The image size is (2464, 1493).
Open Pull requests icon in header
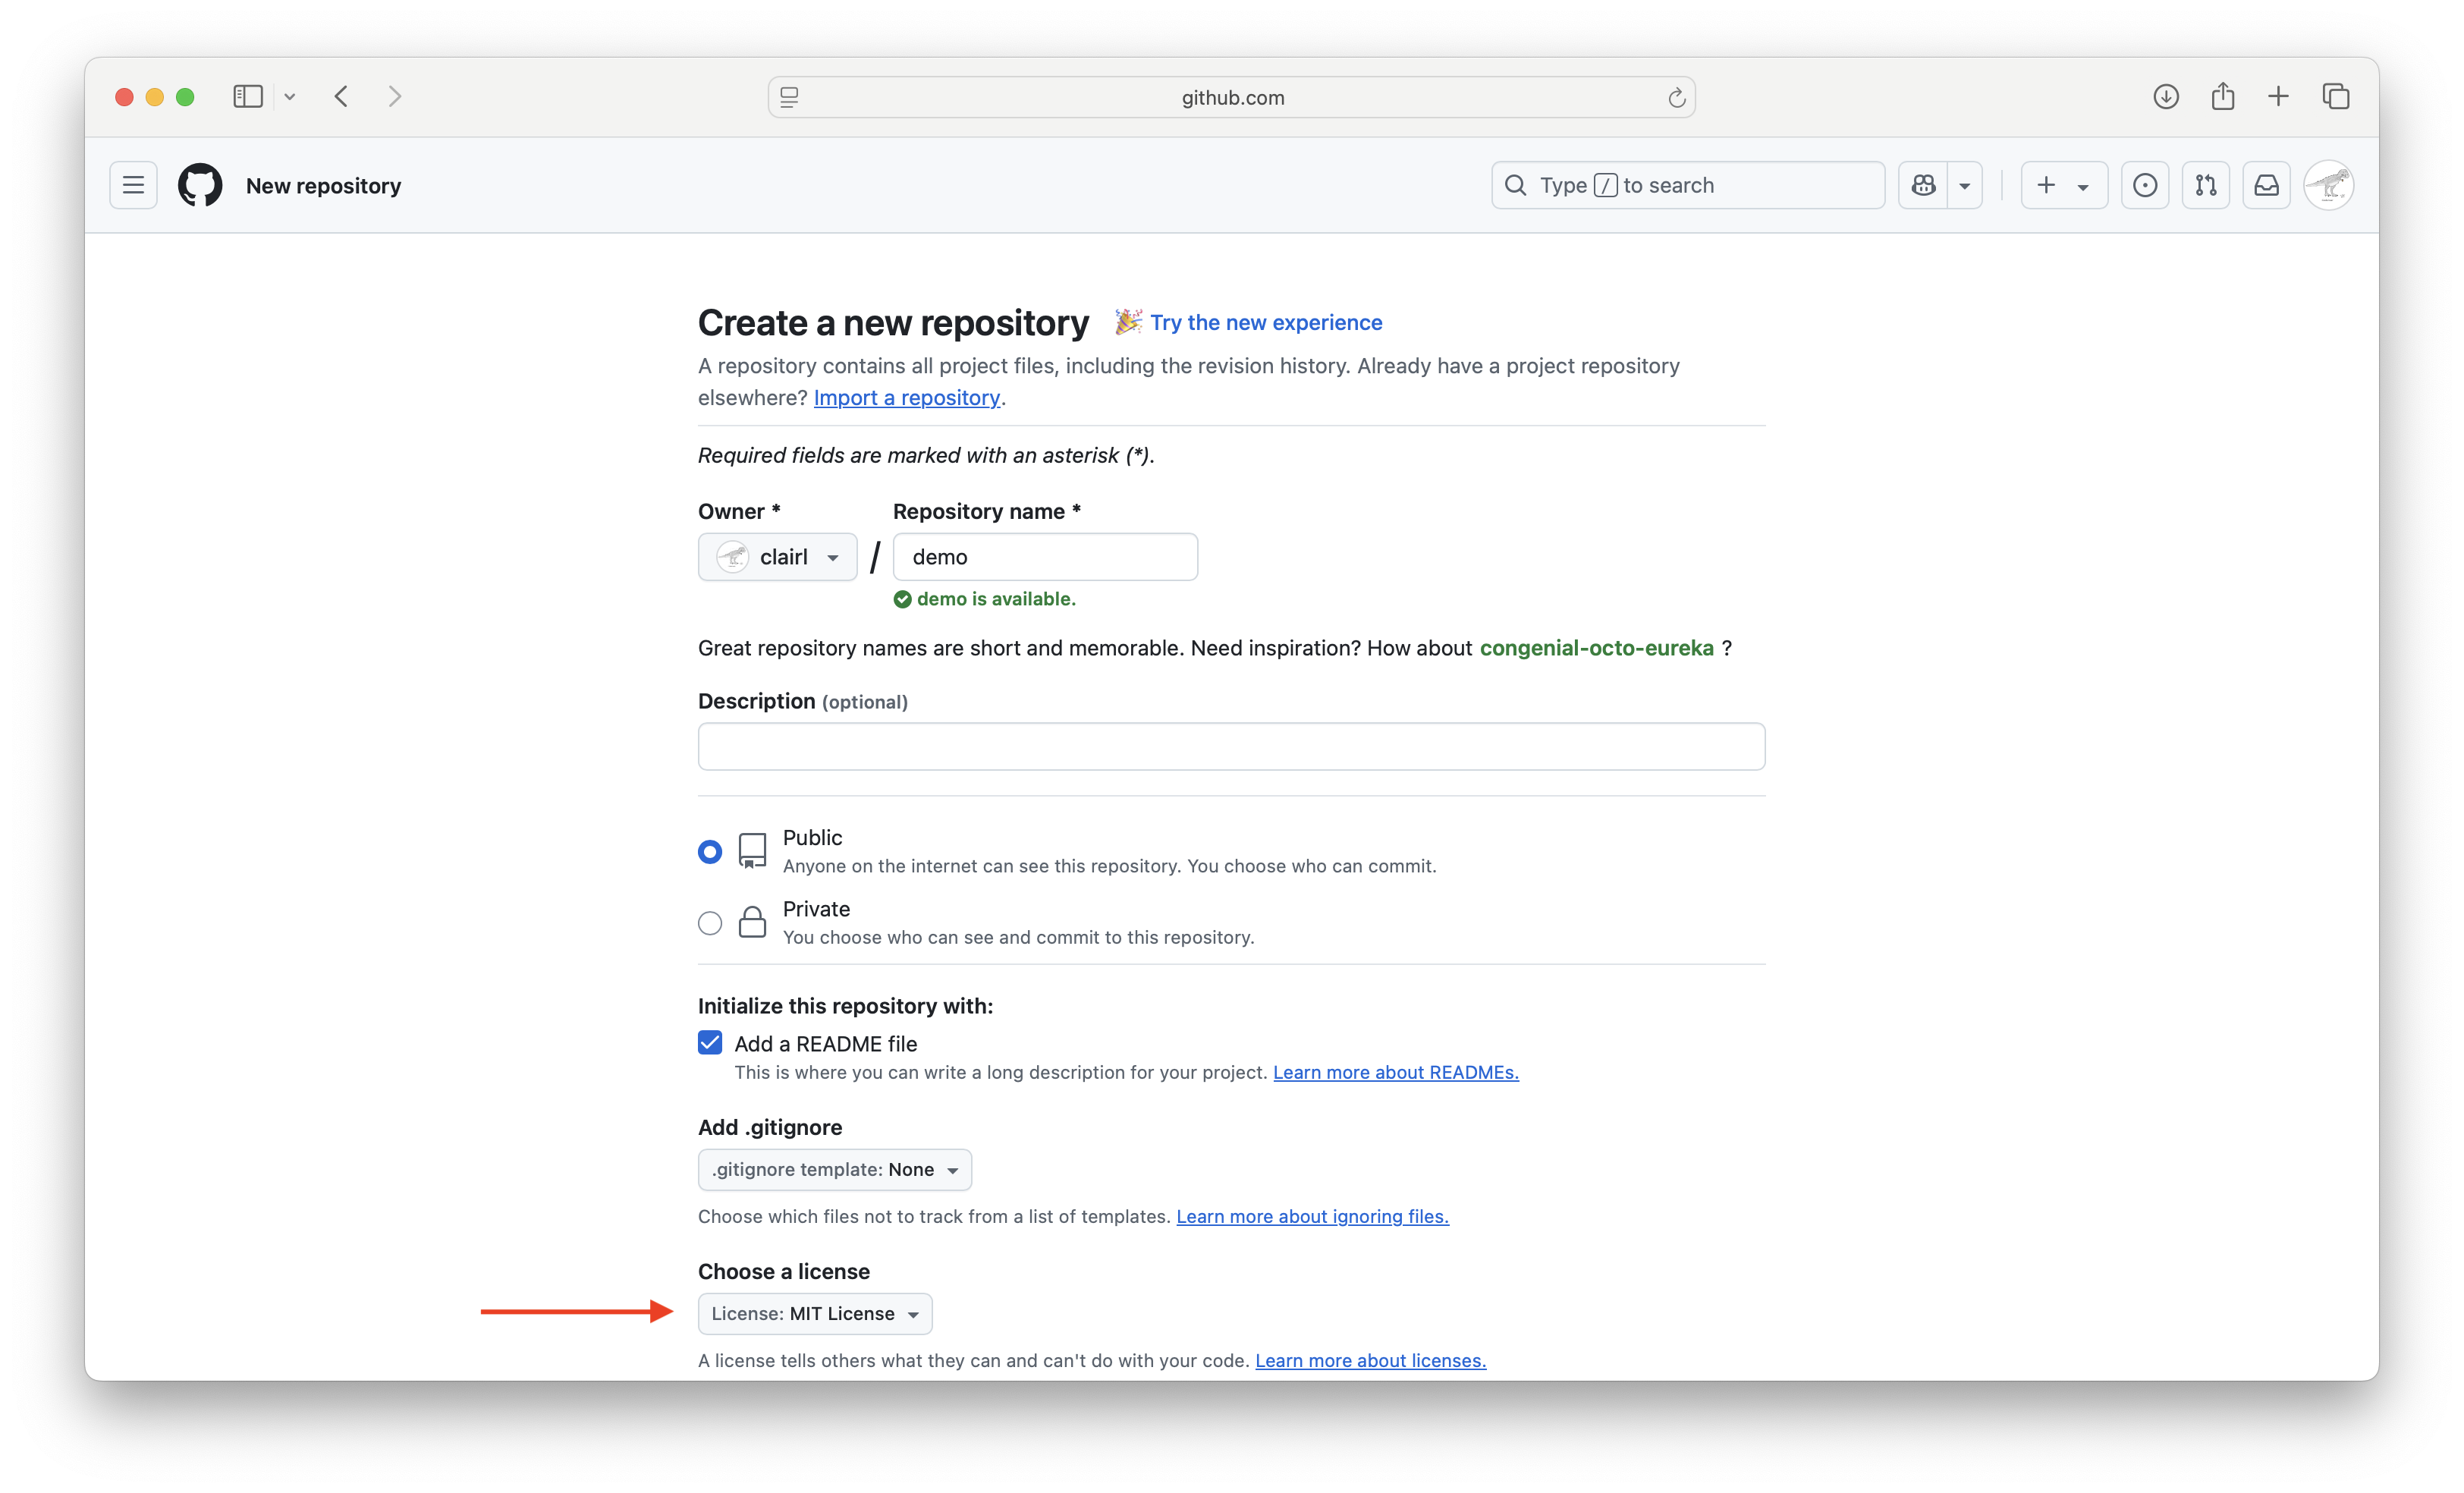click(2205, 185)
